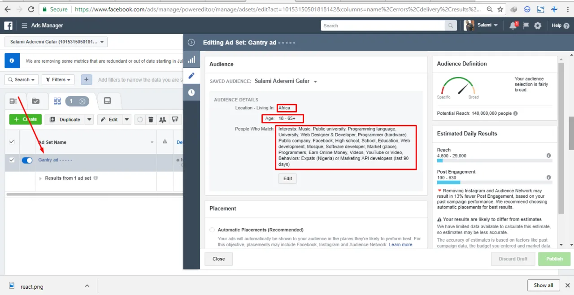Collapse the editing panel with arrow icon
This screenshot has height=295, width=574.
coord(191,43)
